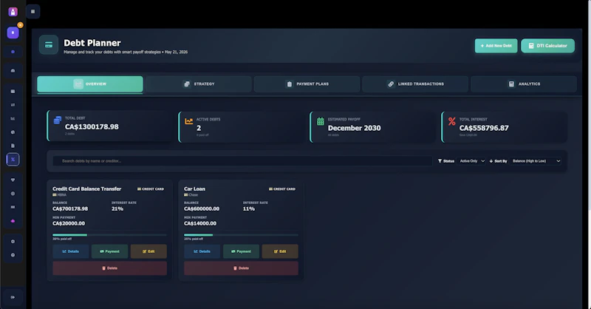Image resolution: width=591 pixels, height=309 pixels.
Task: Click the Add New Debt button
Action: pyautogui.click(x=496, y=46)
